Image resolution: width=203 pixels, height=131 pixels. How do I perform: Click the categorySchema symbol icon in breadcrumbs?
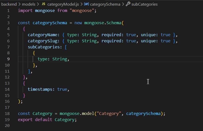click(x=86, y=4)
